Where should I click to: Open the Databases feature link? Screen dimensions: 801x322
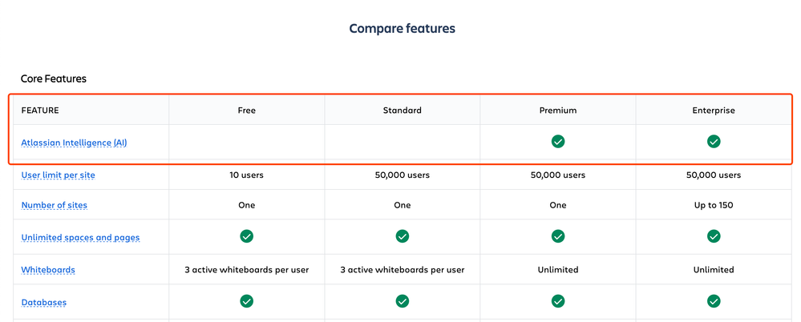[44, 302]
